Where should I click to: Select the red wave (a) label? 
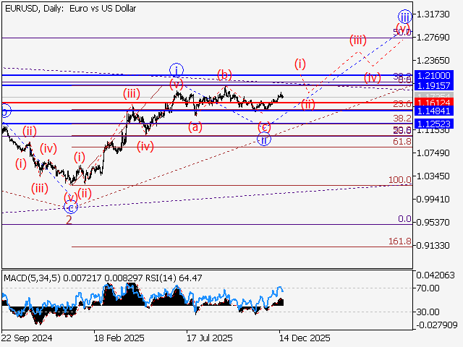point(195,127)
